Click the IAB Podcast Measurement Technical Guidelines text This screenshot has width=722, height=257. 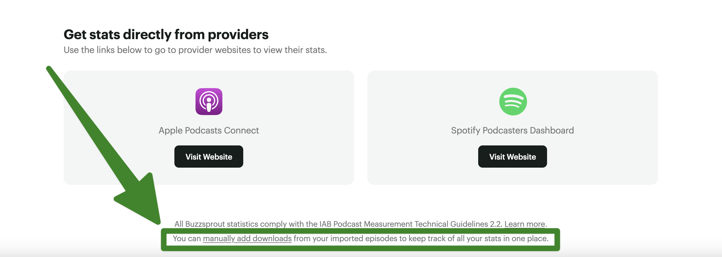(x=411, y=224)
